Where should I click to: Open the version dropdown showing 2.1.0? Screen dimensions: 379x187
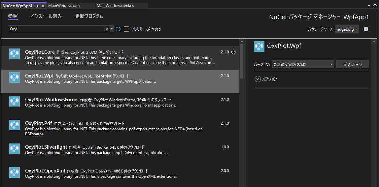303,65
